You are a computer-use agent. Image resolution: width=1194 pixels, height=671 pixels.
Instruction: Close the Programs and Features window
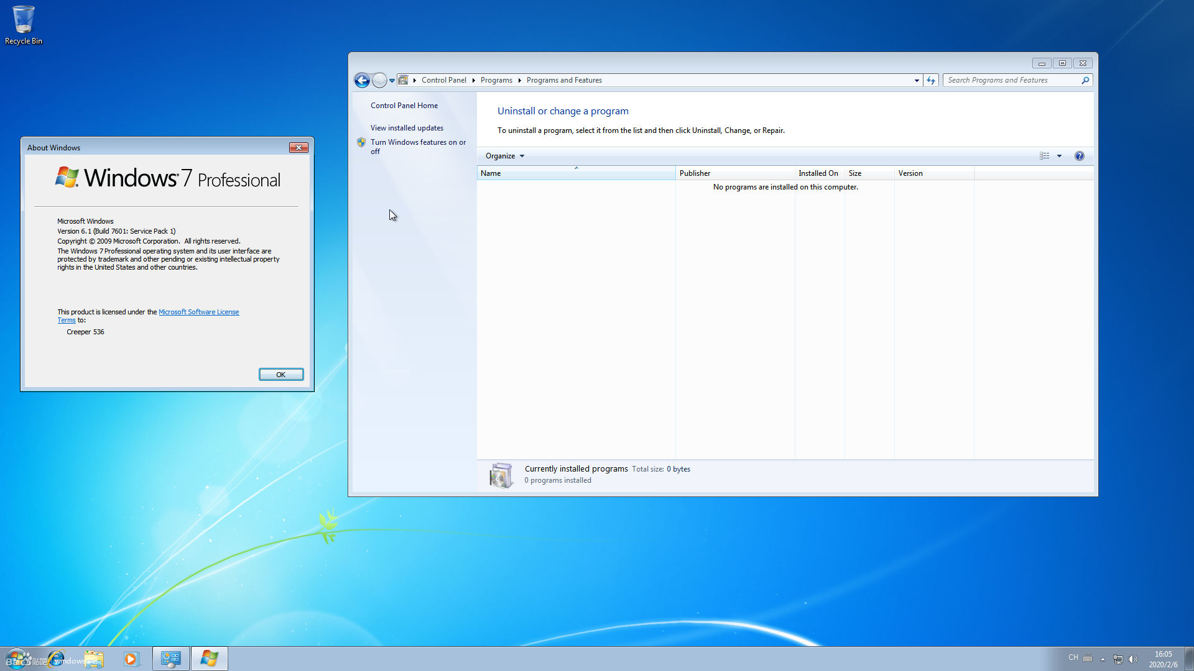pyautogui.click(x=1083, y=63)
